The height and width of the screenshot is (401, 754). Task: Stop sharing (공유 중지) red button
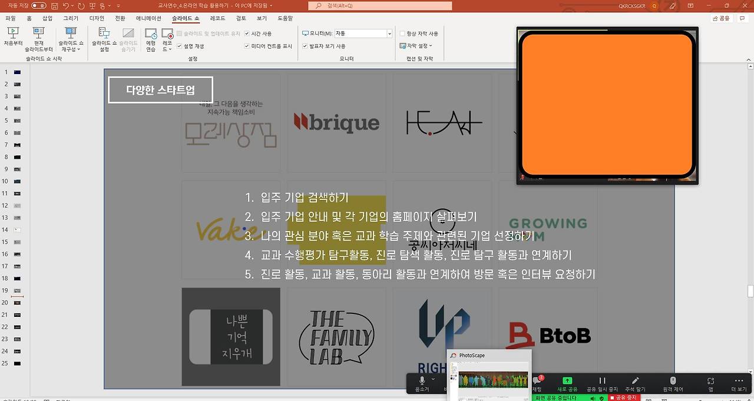pos(625,398)
